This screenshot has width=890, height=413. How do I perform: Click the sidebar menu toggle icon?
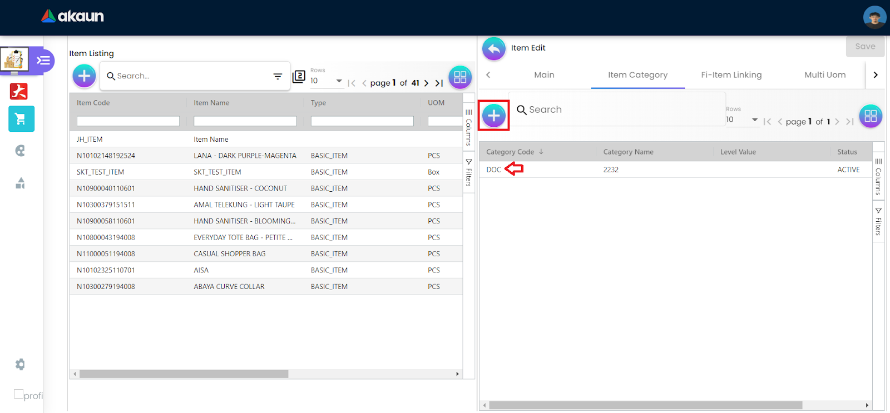coord(43,60)
